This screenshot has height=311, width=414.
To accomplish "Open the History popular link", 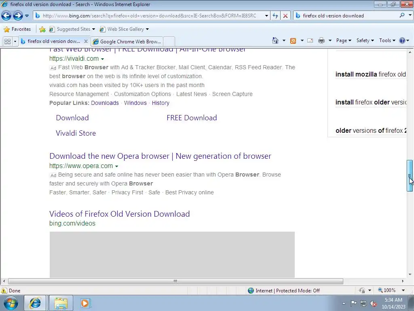I will pyautogui.click(x=161, y=103).
